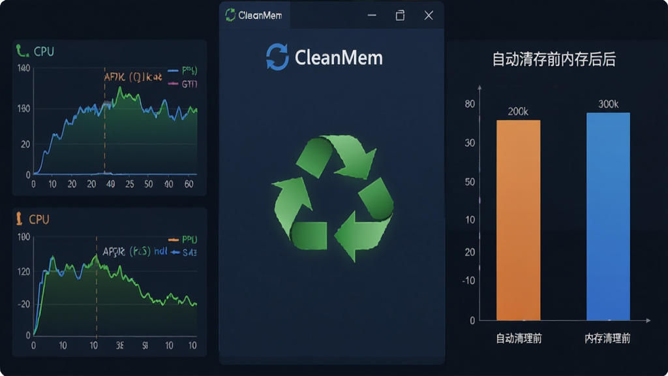Click the orange annotation in top CPU chart
The height and width of the screenshot is (376, 668).
click(133, 77)
